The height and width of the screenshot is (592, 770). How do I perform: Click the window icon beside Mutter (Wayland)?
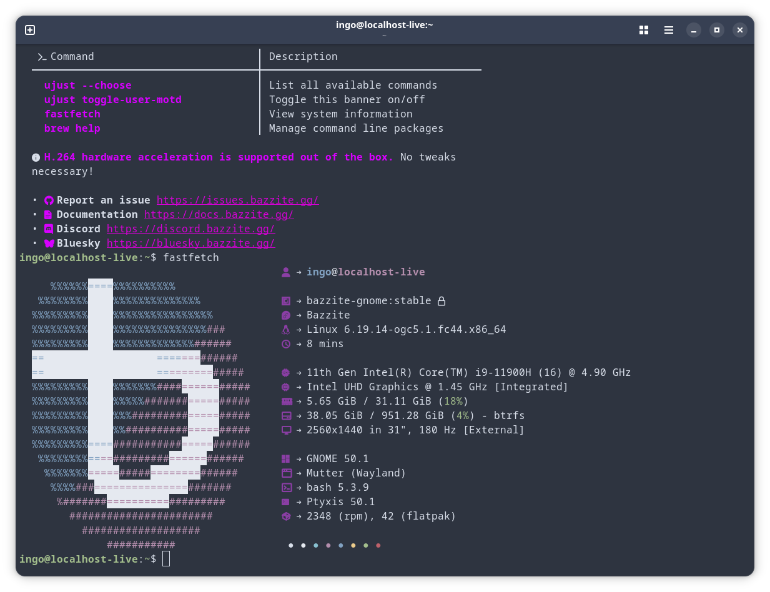287,473
